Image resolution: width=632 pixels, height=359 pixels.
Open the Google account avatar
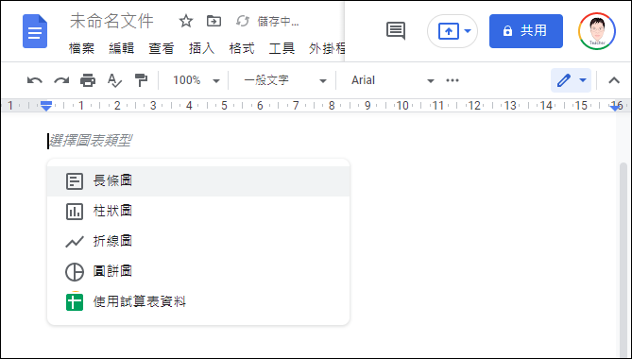(x=597, y=31)
